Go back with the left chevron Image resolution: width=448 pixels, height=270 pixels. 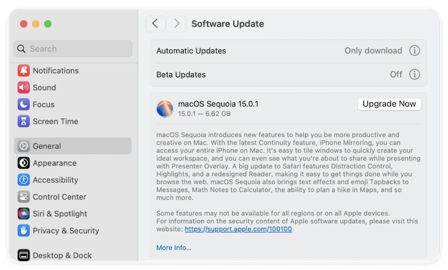tap(155, 24)
